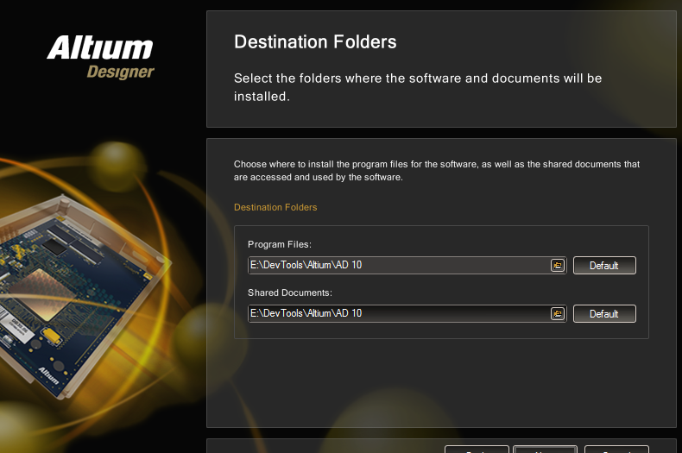Click the 'Select the folders' subtitle text
Image resolution: width=682 pixels, height=453 pixels.
418,87
